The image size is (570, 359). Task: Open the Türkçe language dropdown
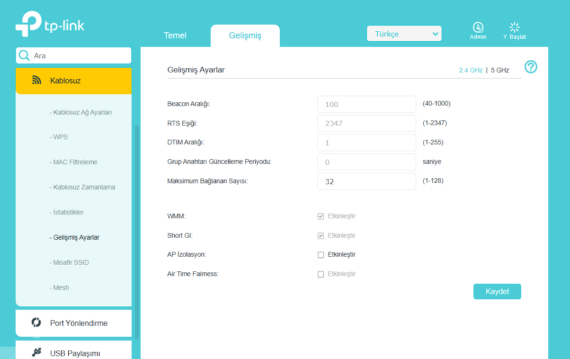tap(404, 34)
